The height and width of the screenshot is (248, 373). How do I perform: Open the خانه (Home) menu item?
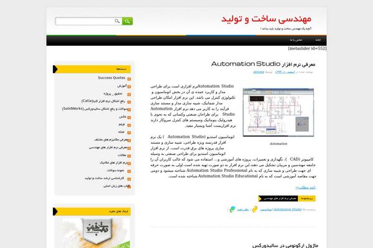(318, 40)
